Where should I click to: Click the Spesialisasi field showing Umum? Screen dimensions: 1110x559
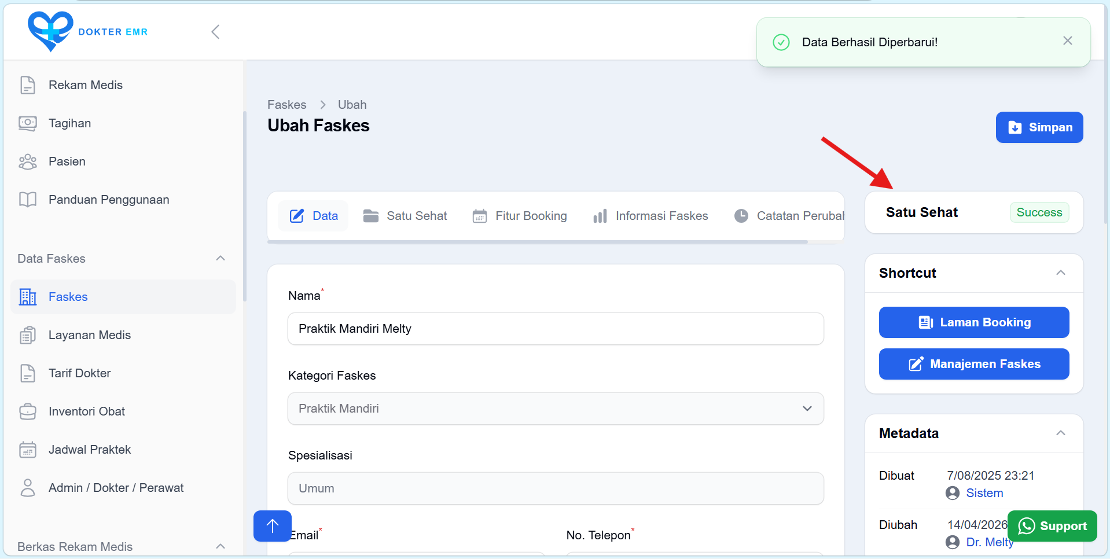click(x=556, y=488)
